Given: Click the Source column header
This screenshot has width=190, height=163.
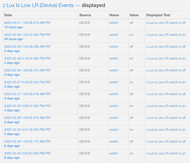Looking at the screenshot, I should pyautogui.click(x=85, y=15).
